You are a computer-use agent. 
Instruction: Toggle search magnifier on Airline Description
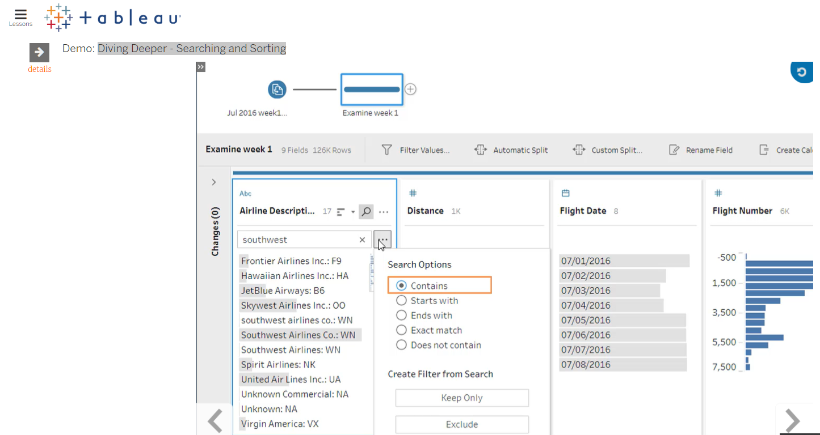click(367, 212)
